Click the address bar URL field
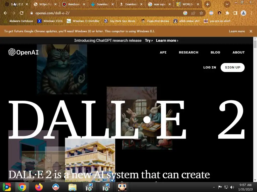The height and width of the screenshot is (192, 257). click(x=105, y=13)
